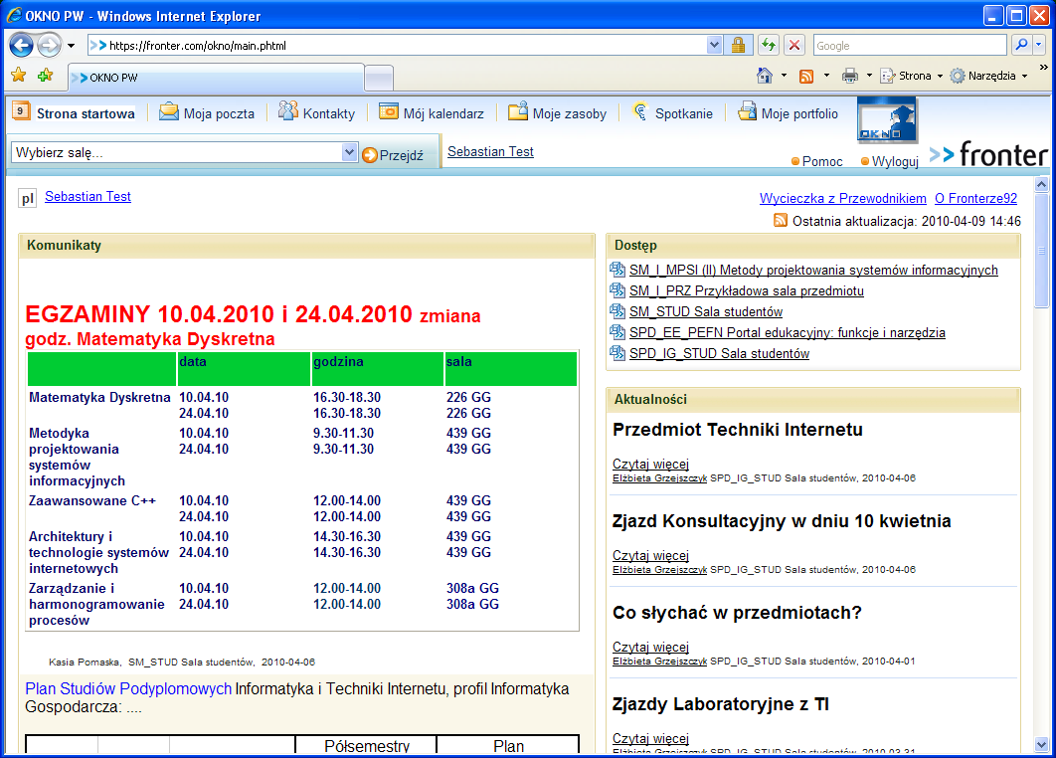Click the page scrollbar up arrow
The width and height of the screenshot is (1056, 758).
pos(1041,183)
